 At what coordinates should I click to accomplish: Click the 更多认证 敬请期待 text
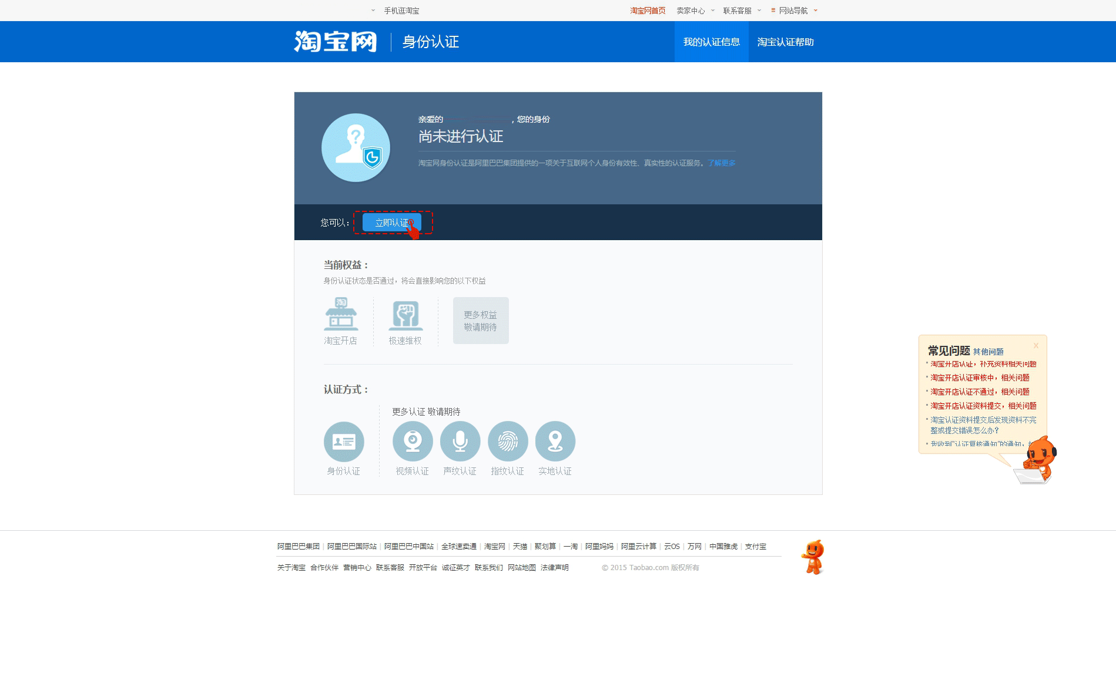click(x=427, y=412)
